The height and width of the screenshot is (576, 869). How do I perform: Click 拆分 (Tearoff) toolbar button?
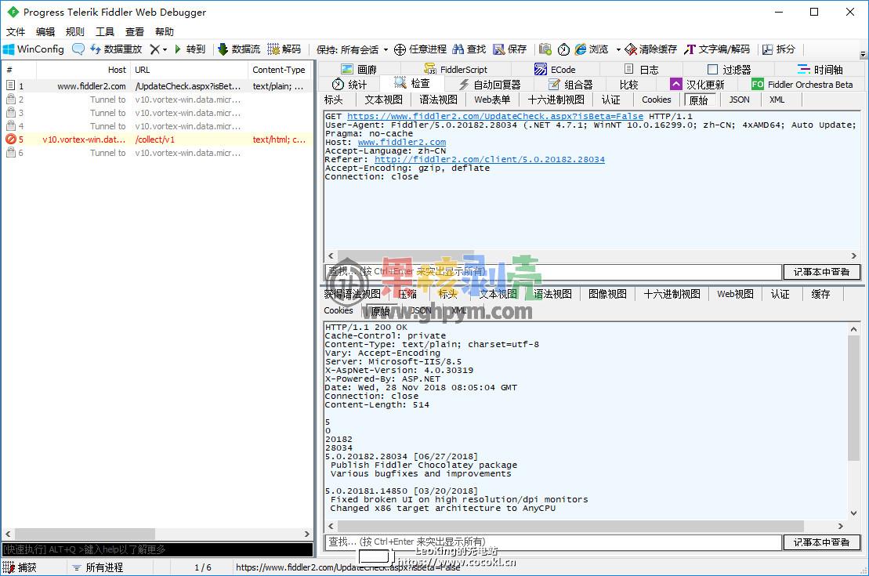779,49
